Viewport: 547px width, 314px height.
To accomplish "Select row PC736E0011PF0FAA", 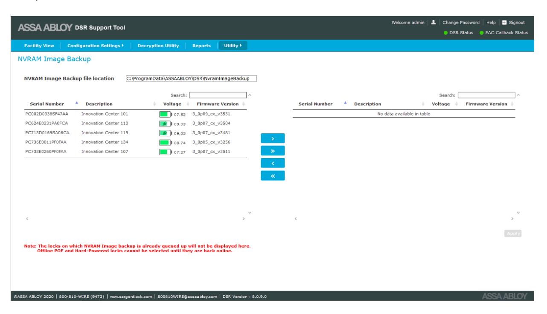I will click(135, 142).
